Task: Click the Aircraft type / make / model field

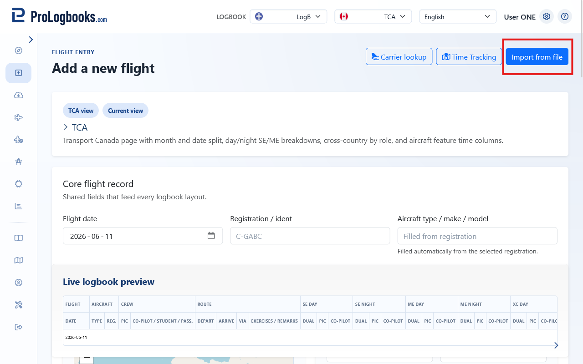Action: (x=477, y=236)
